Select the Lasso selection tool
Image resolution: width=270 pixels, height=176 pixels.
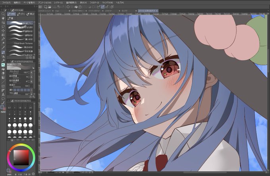coord(3,27)
